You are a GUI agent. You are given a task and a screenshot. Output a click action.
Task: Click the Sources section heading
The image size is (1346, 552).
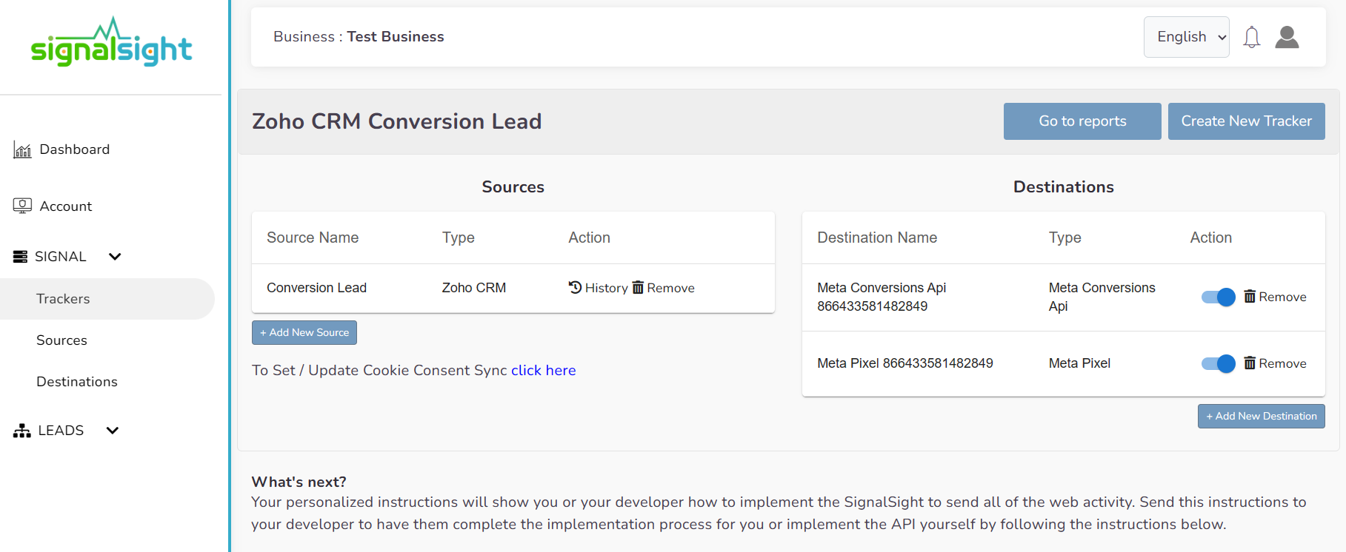click(513, 187)
